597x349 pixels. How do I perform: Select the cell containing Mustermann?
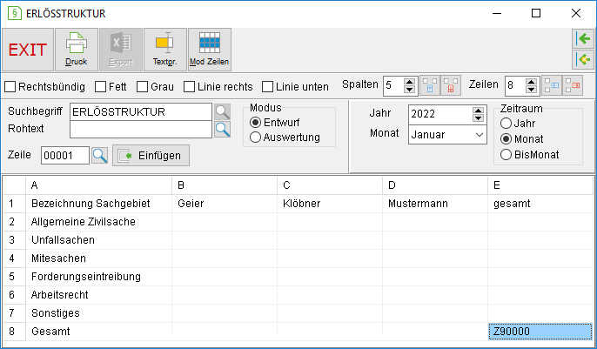[435, 204]
